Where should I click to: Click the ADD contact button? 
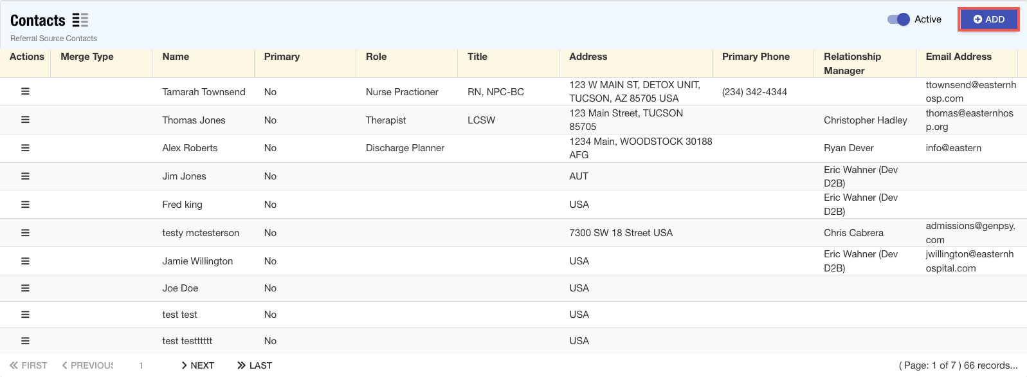click(x=988, y=19)
